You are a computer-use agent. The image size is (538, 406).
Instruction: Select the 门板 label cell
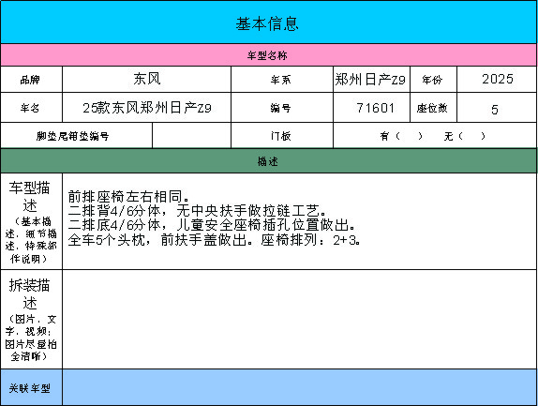(x=282, y=136)
